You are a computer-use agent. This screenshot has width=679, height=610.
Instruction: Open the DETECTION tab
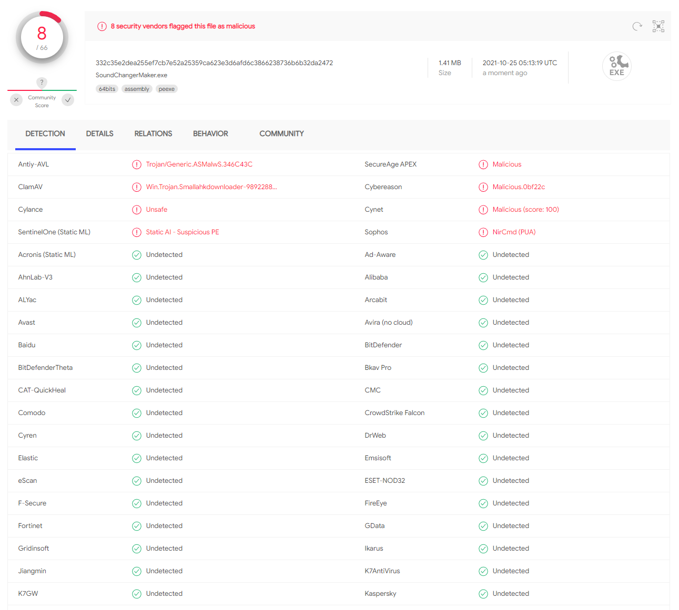pyautogui.click(x=45, y=133)
